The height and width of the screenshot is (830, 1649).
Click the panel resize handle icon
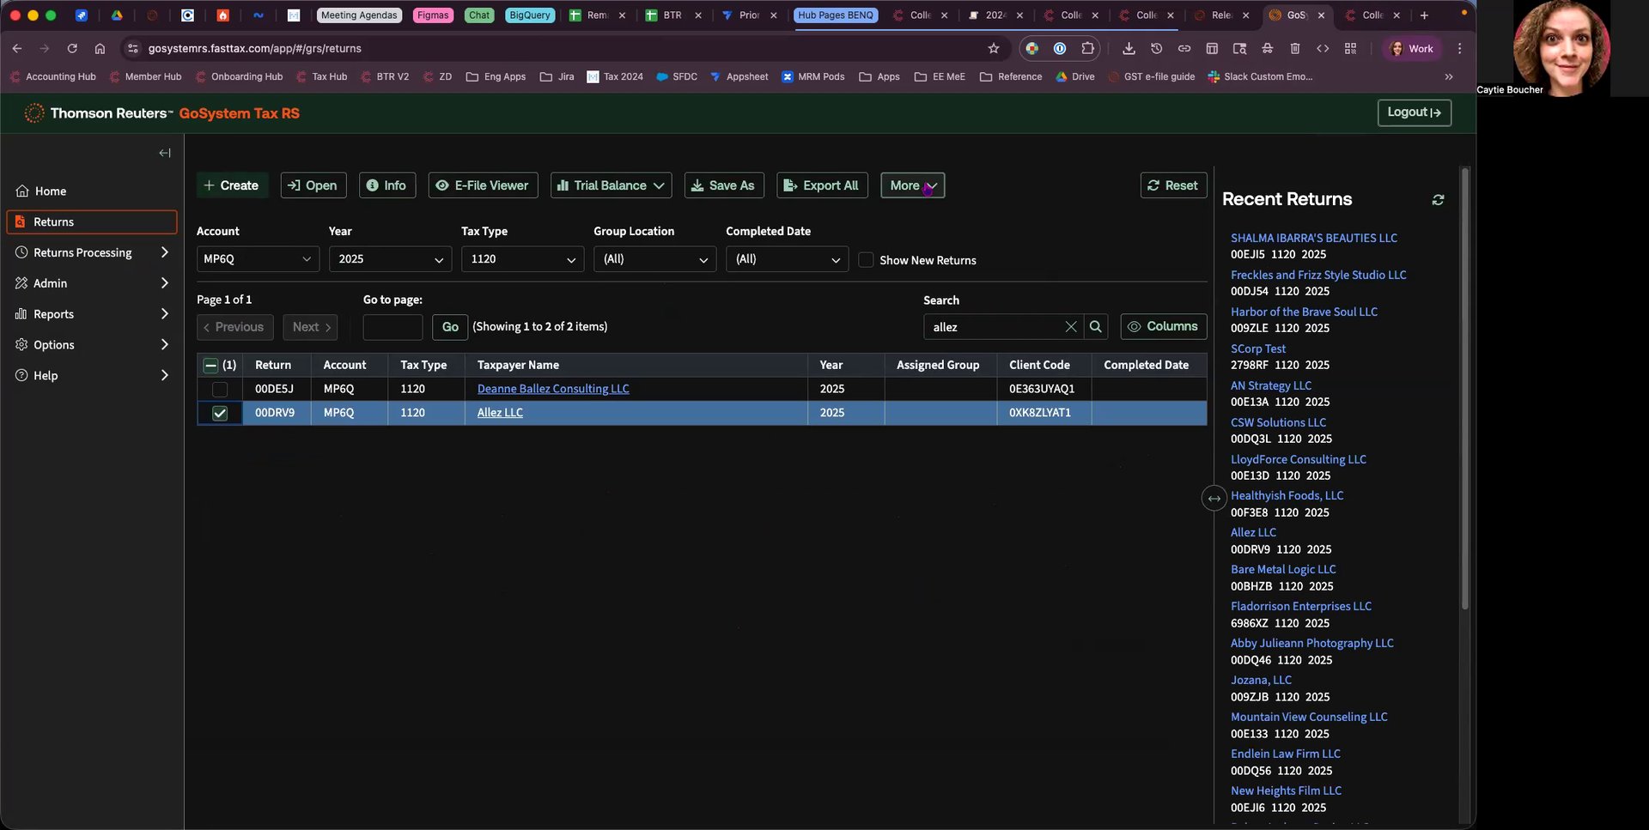point(1214,499)
